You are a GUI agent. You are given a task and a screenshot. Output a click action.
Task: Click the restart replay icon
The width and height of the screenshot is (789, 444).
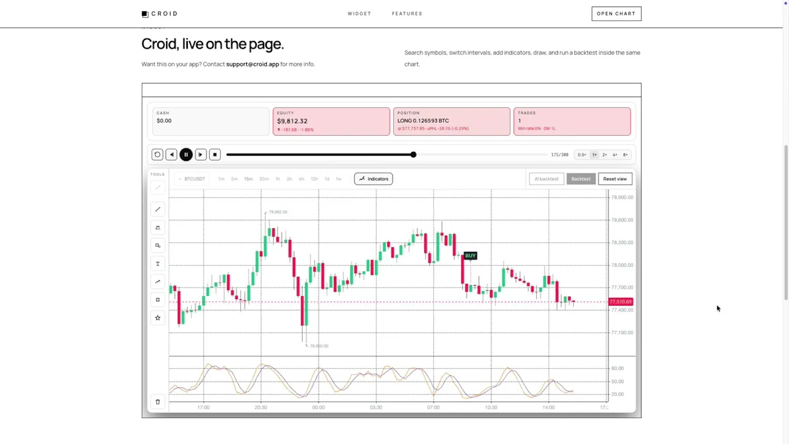point(157,155)
